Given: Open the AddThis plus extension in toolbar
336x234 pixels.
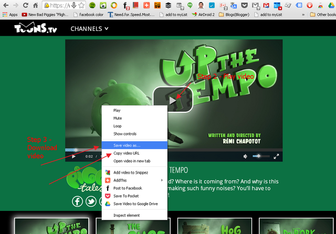Looking at the screenshot, I should point(146,5).
